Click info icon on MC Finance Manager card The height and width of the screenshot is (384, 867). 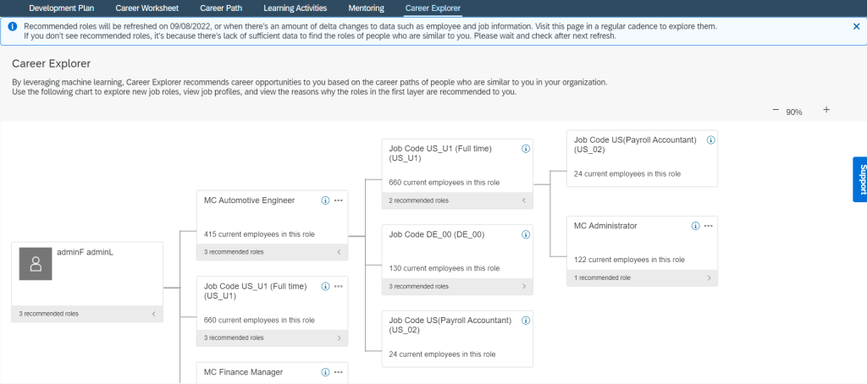325,371
